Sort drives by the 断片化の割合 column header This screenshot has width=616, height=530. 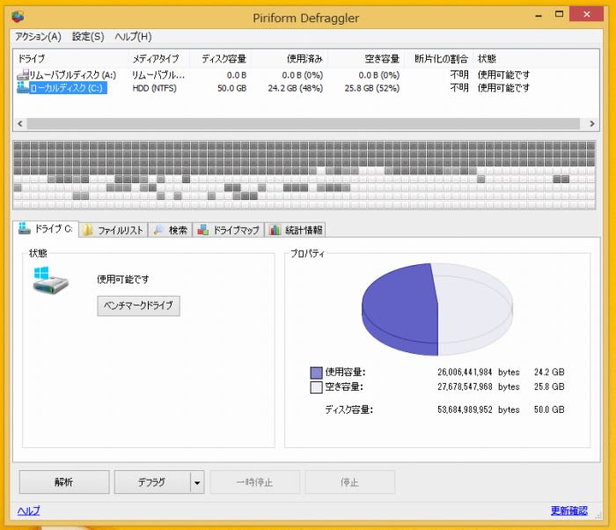click(441, 59)
